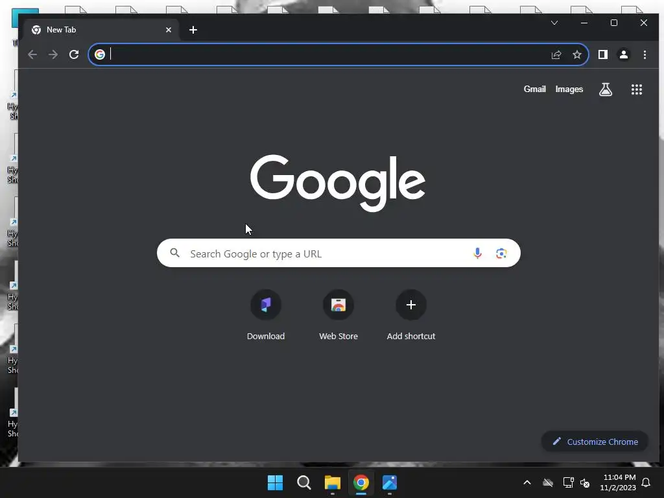This screenshot has width=664, height=498.
Task: Share this page using the share icon
Action: tap(556, 54)
